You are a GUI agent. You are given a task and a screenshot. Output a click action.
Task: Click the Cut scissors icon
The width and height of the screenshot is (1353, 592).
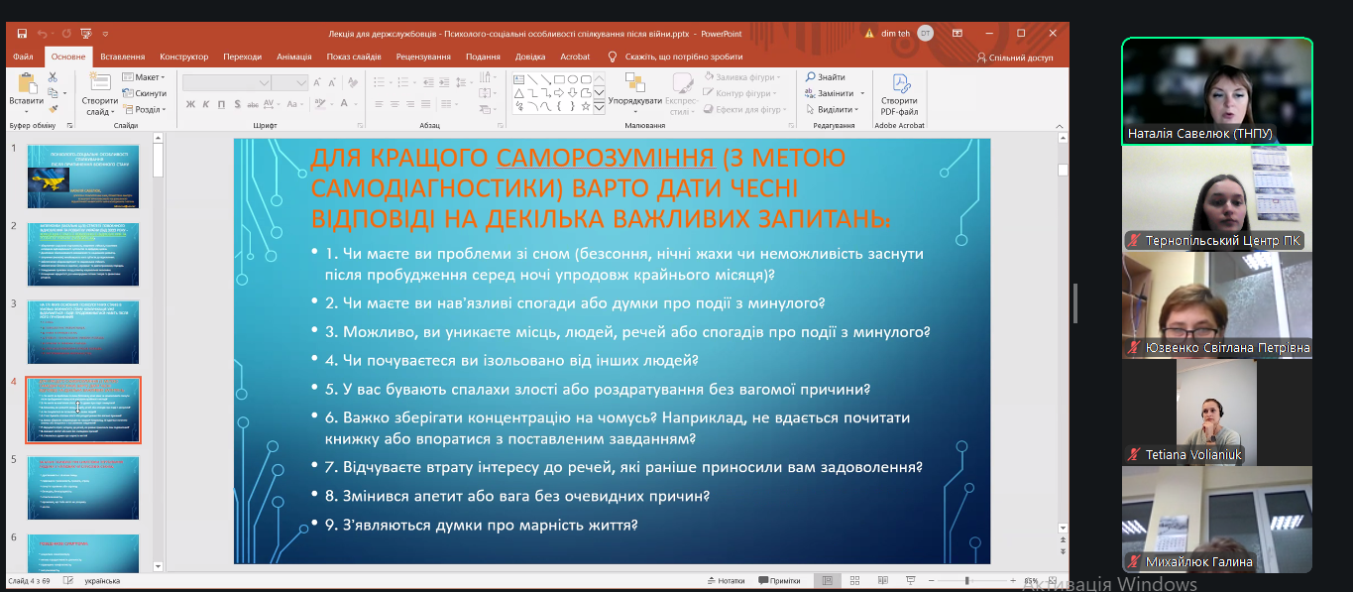[53, 78]
